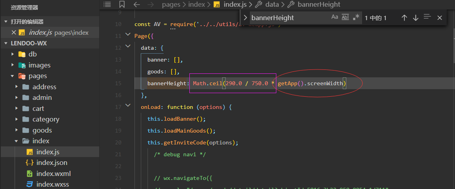Fold the data block at line 12
The height and width of the screenshot is (189, 455).
pyautogui.click(x=128, y=46)
